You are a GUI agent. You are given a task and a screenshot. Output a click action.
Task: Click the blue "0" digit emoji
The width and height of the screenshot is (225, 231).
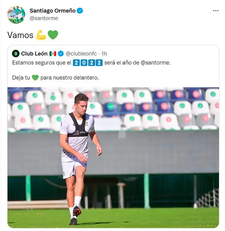point(84,63)
